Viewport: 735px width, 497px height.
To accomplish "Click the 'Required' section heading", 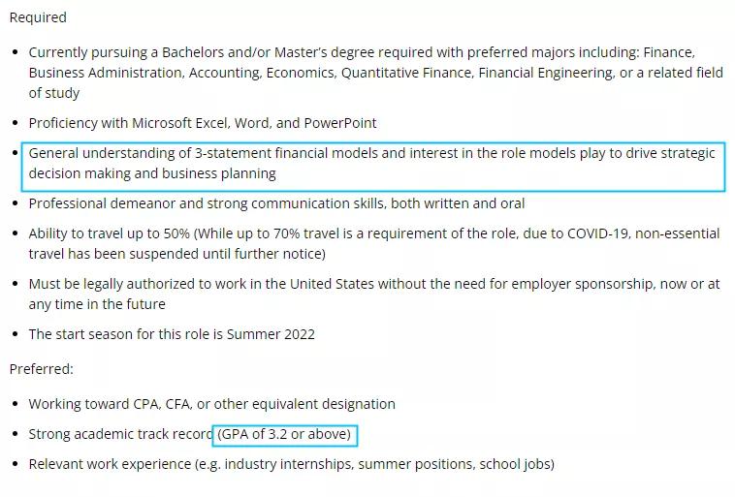I will (38, 17).
